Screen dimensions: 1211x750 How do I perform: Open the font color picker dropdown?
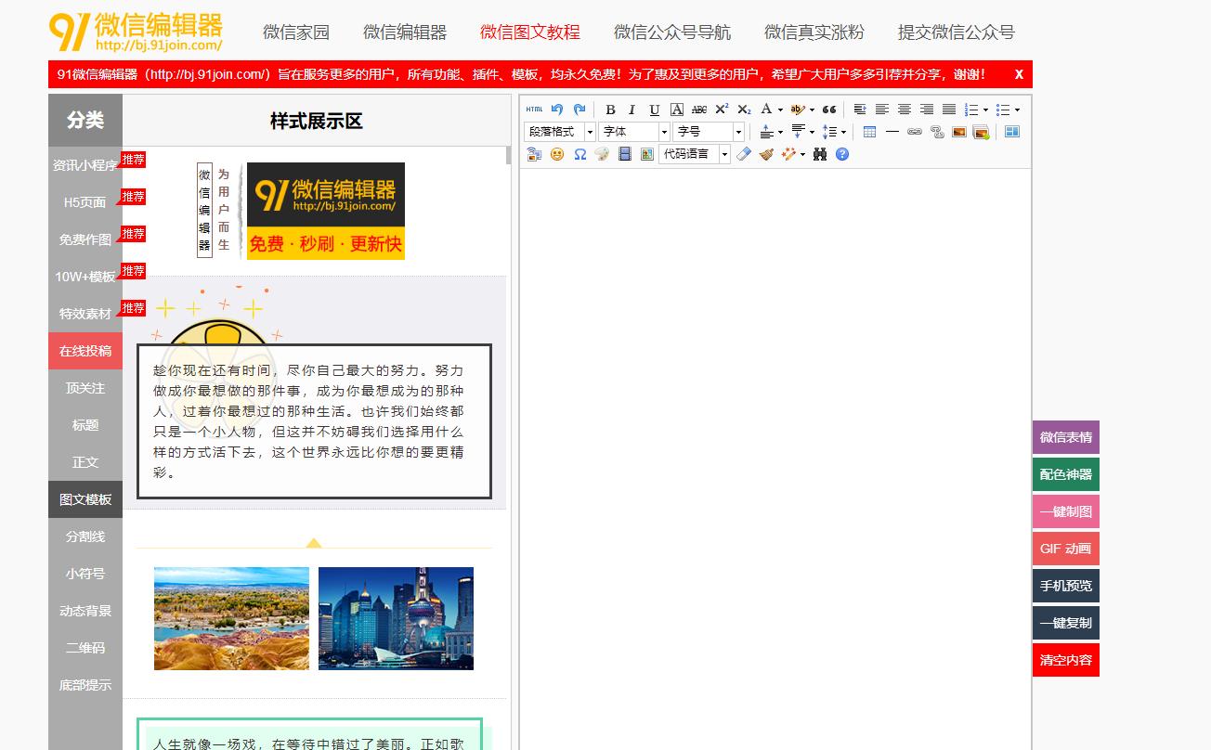click(x=780, y=110)
